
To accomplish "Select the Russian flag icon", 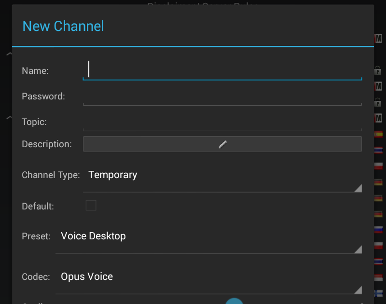I will coord(379,229).
